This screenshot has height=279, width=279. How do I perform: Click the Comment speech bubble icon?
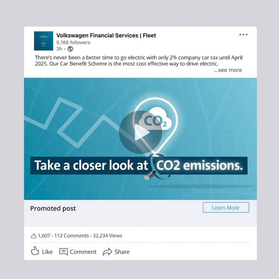pyautogui.click(x=64, y=252)
